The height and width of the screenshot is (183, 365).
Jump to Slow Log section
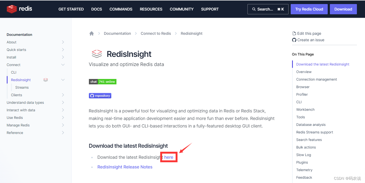[304, 155]
